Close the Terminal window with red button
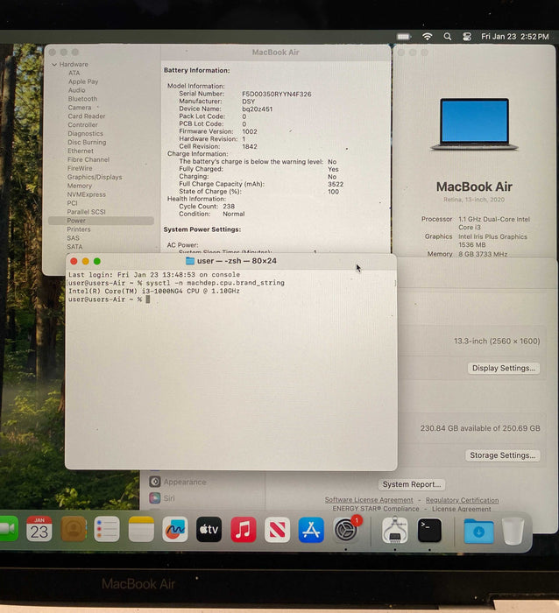Screen dimensions: 559x613 pos(74,261)
